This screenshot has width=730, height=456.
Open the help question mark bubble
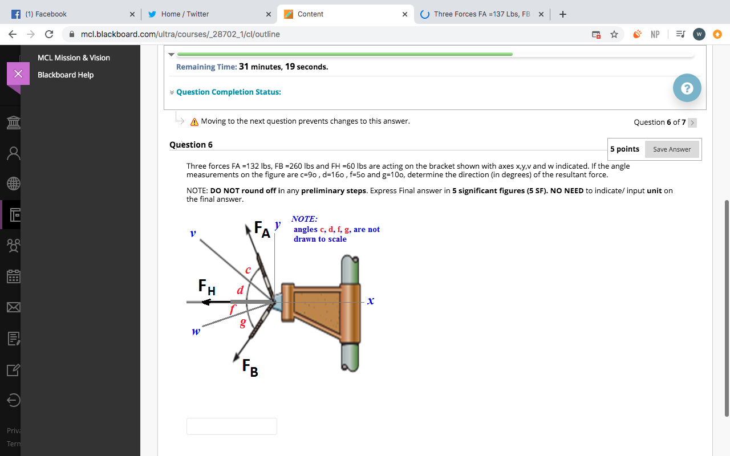pos(687,88)
